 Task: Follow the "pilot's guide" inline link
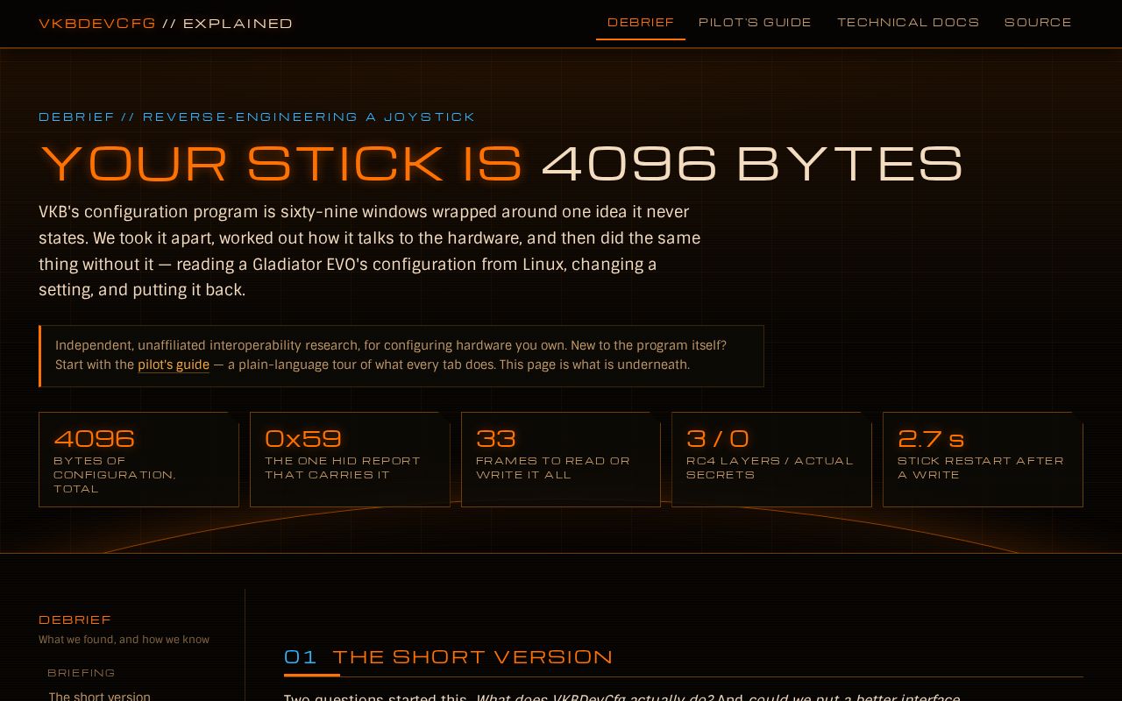click(174, 365)
